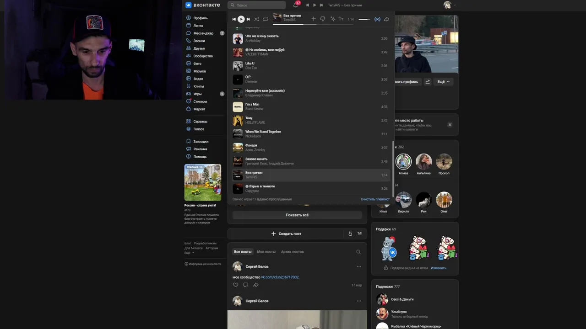
Task: Play track I'm a Man by Black Strobe
Action: (x=311, y=106)
